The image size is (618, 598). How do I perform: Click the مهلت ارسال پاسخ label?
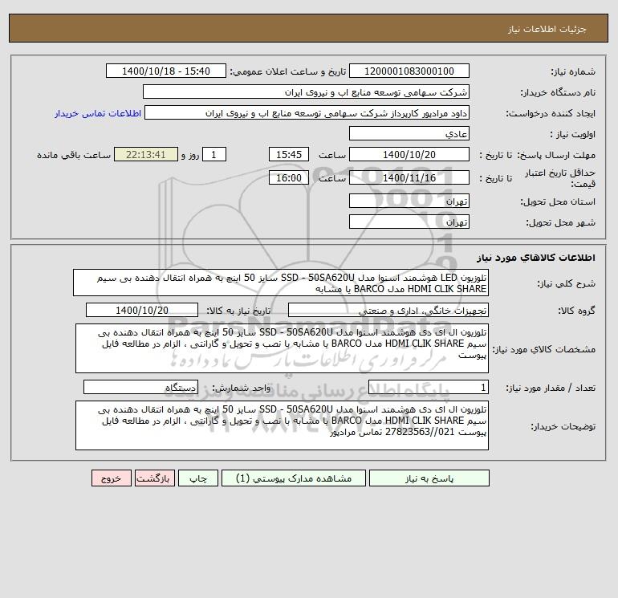pyautogui.click(x=555, y=155)
